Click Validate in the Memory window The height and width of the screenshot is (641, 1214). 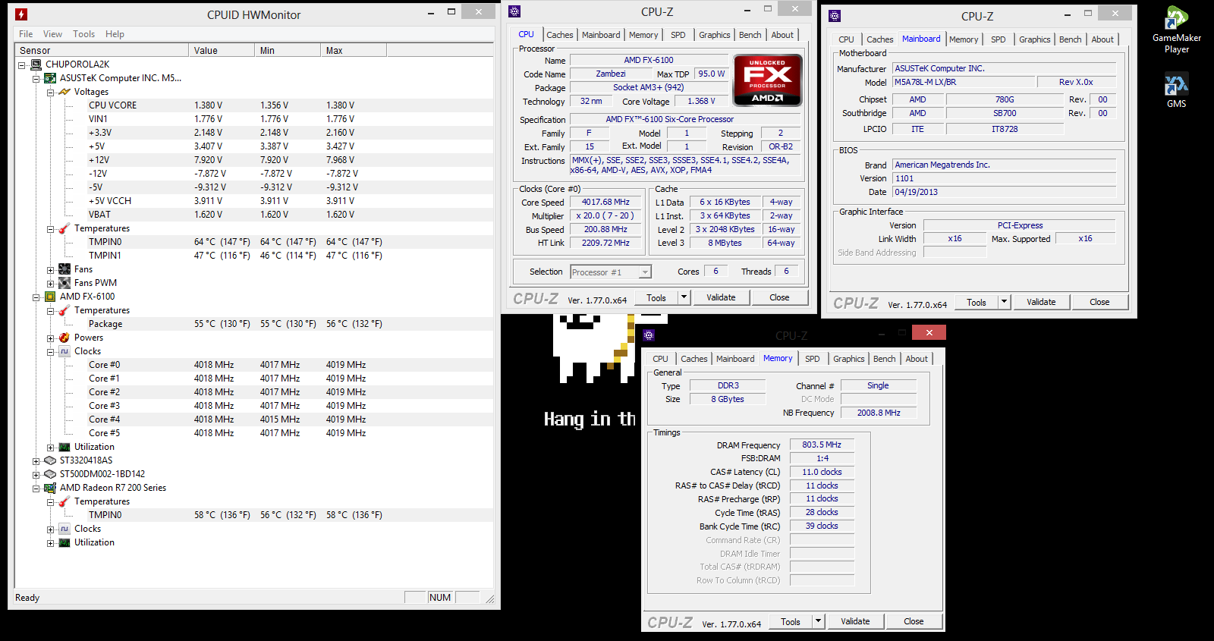coord(855,621)
